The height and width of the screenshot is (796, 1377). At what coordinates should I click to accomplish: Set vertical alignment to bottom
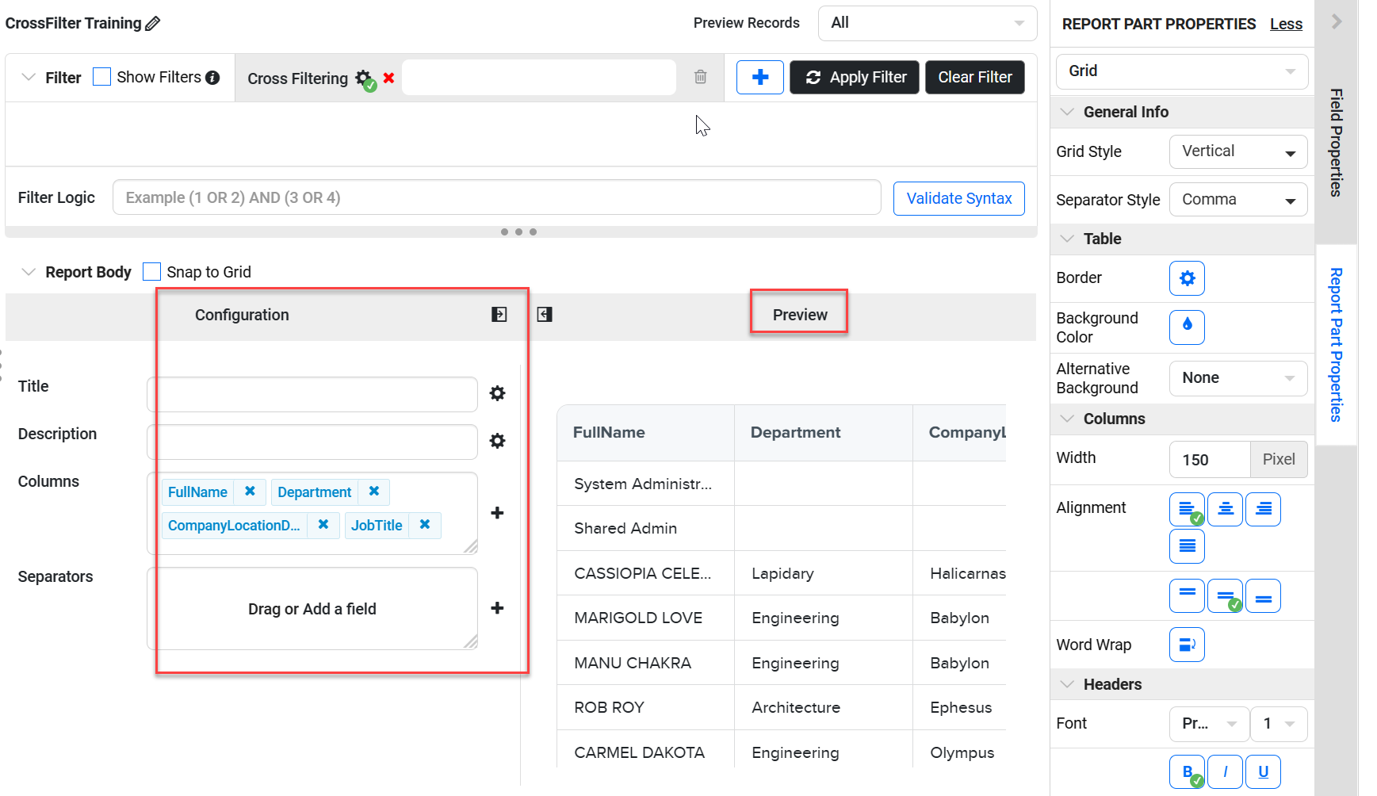(x=1263, y=595)
